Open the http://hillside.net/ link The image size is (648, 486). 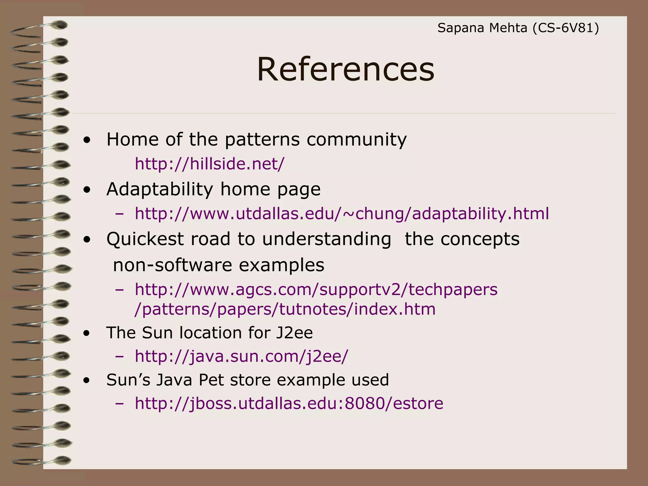[x=209, y=164]
